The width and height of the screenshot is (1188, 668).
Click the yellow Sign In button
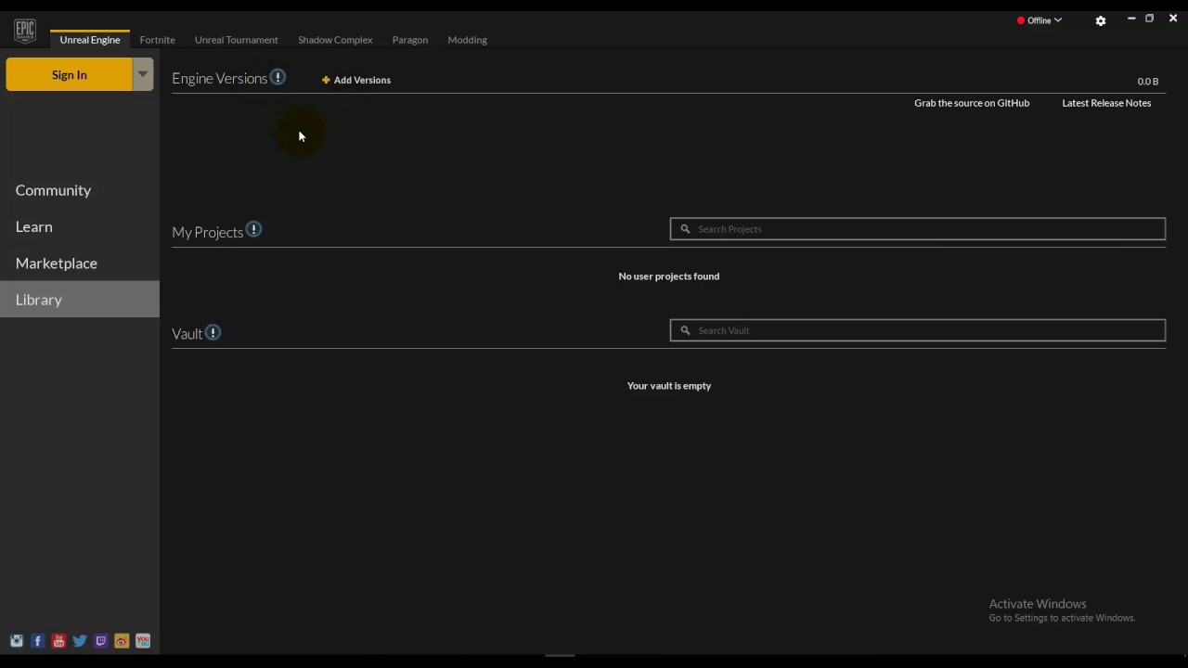click(70, 74)
